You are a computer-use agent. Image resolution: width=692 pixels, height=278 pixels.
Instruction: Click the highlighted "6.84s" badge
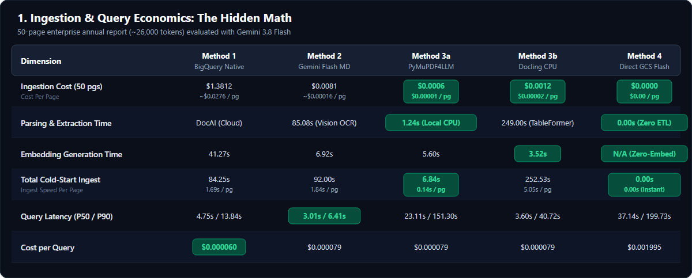click(x=431, y=185)
